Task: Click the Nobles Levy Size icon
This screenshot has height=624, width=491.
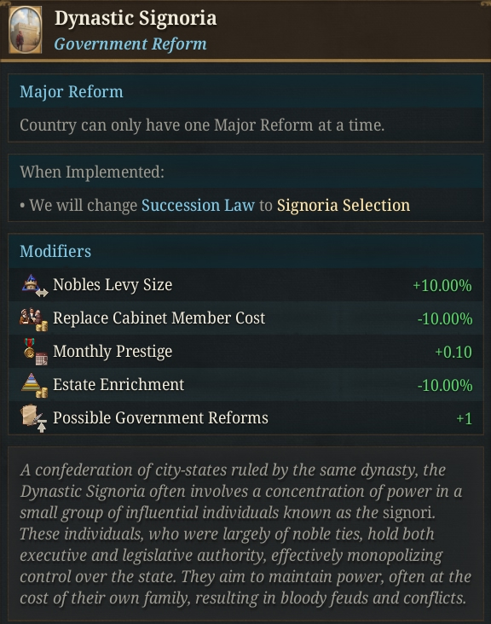Action: pos(35,285)
